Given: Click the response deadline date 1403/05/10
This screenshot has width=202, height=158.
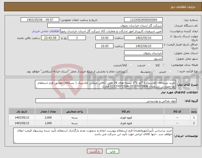Looking at the screenshot, I should tap(143, 38).
